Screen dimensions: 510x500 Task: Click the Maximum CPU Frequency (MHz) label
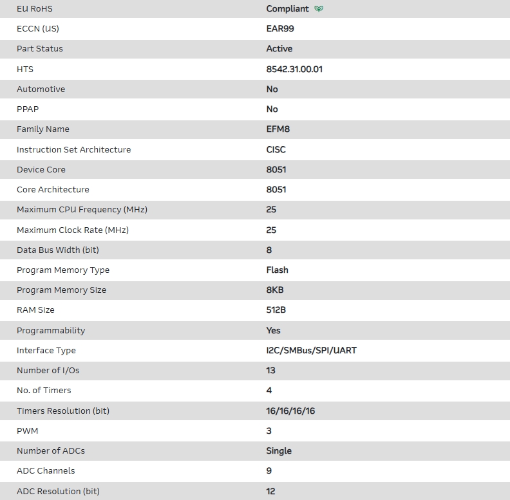(77, 210)
